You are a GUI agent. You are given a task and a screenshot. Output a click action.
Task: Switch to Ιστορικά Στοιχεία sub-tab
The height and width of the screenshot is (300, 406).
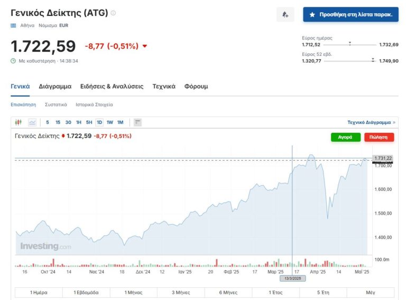click(x=94, y=104)
